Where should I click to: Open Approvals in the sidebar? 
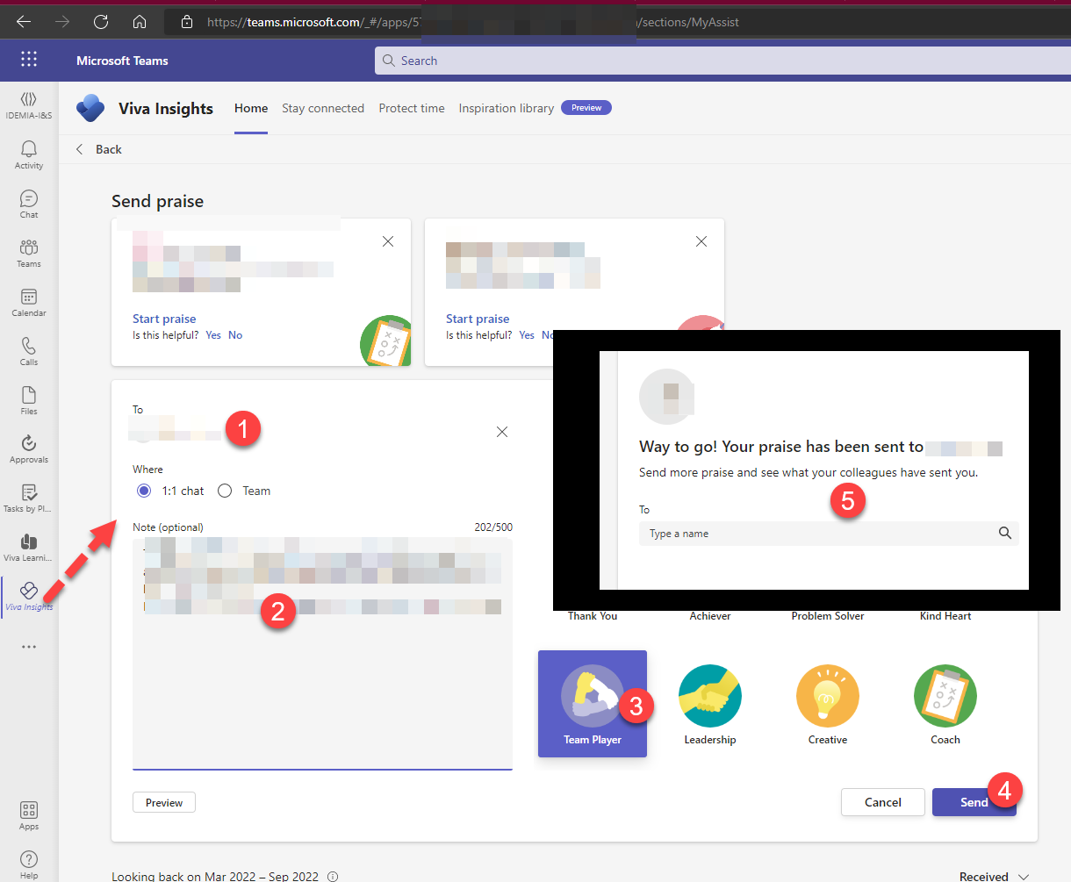[x=29, y=449]
